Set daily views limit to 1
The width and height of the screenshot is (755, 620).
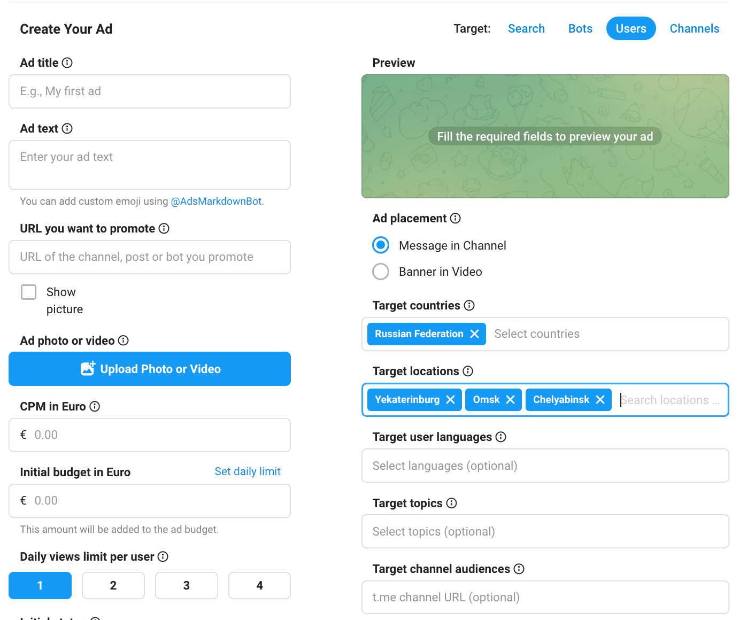click(40, 586)
